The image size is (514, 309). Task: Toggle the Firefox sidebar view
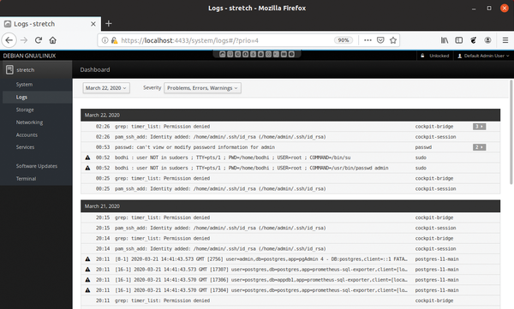[459, 40]
